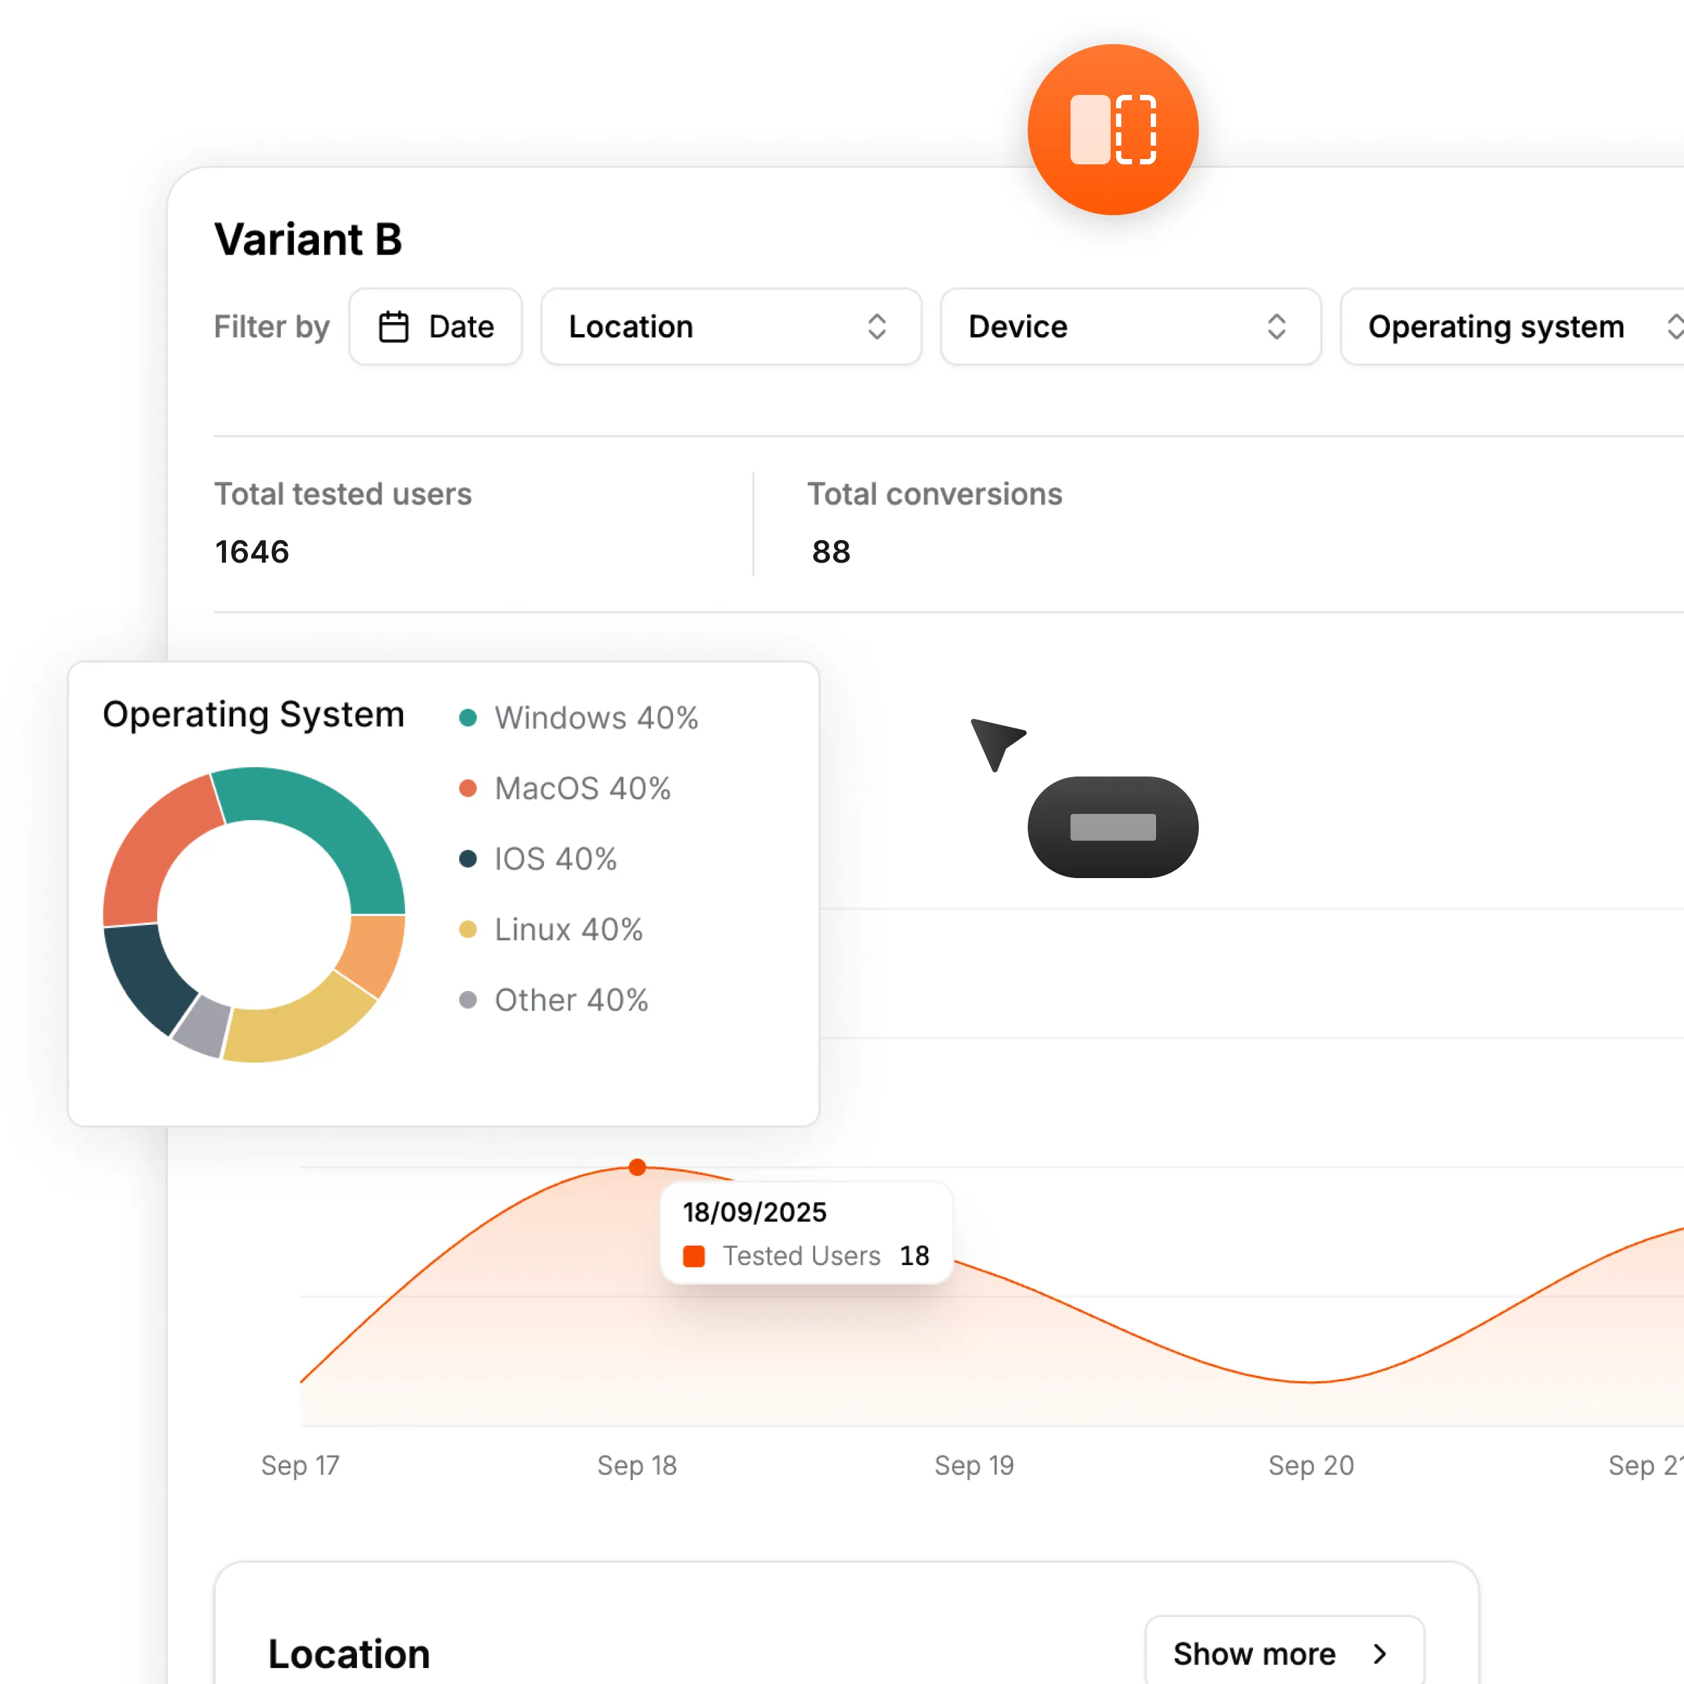Viewport: 1684px width, 1684px height.
Task: Click the calendar icon in Date filter
Action: pyautogui.click(x=393, y=327)
